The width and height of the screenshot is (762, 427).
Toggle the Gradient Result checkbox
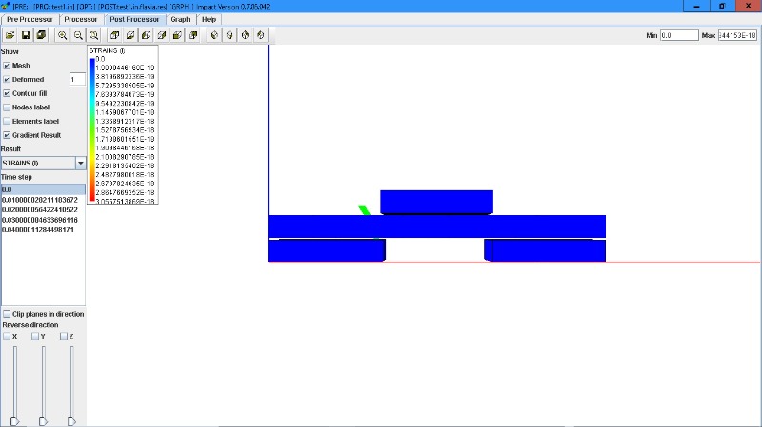pos(7,135)
